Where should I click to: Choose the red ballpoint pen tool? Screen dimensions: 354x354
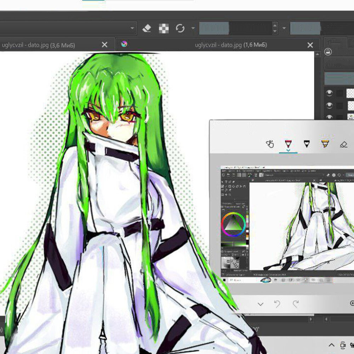(289, 143)
